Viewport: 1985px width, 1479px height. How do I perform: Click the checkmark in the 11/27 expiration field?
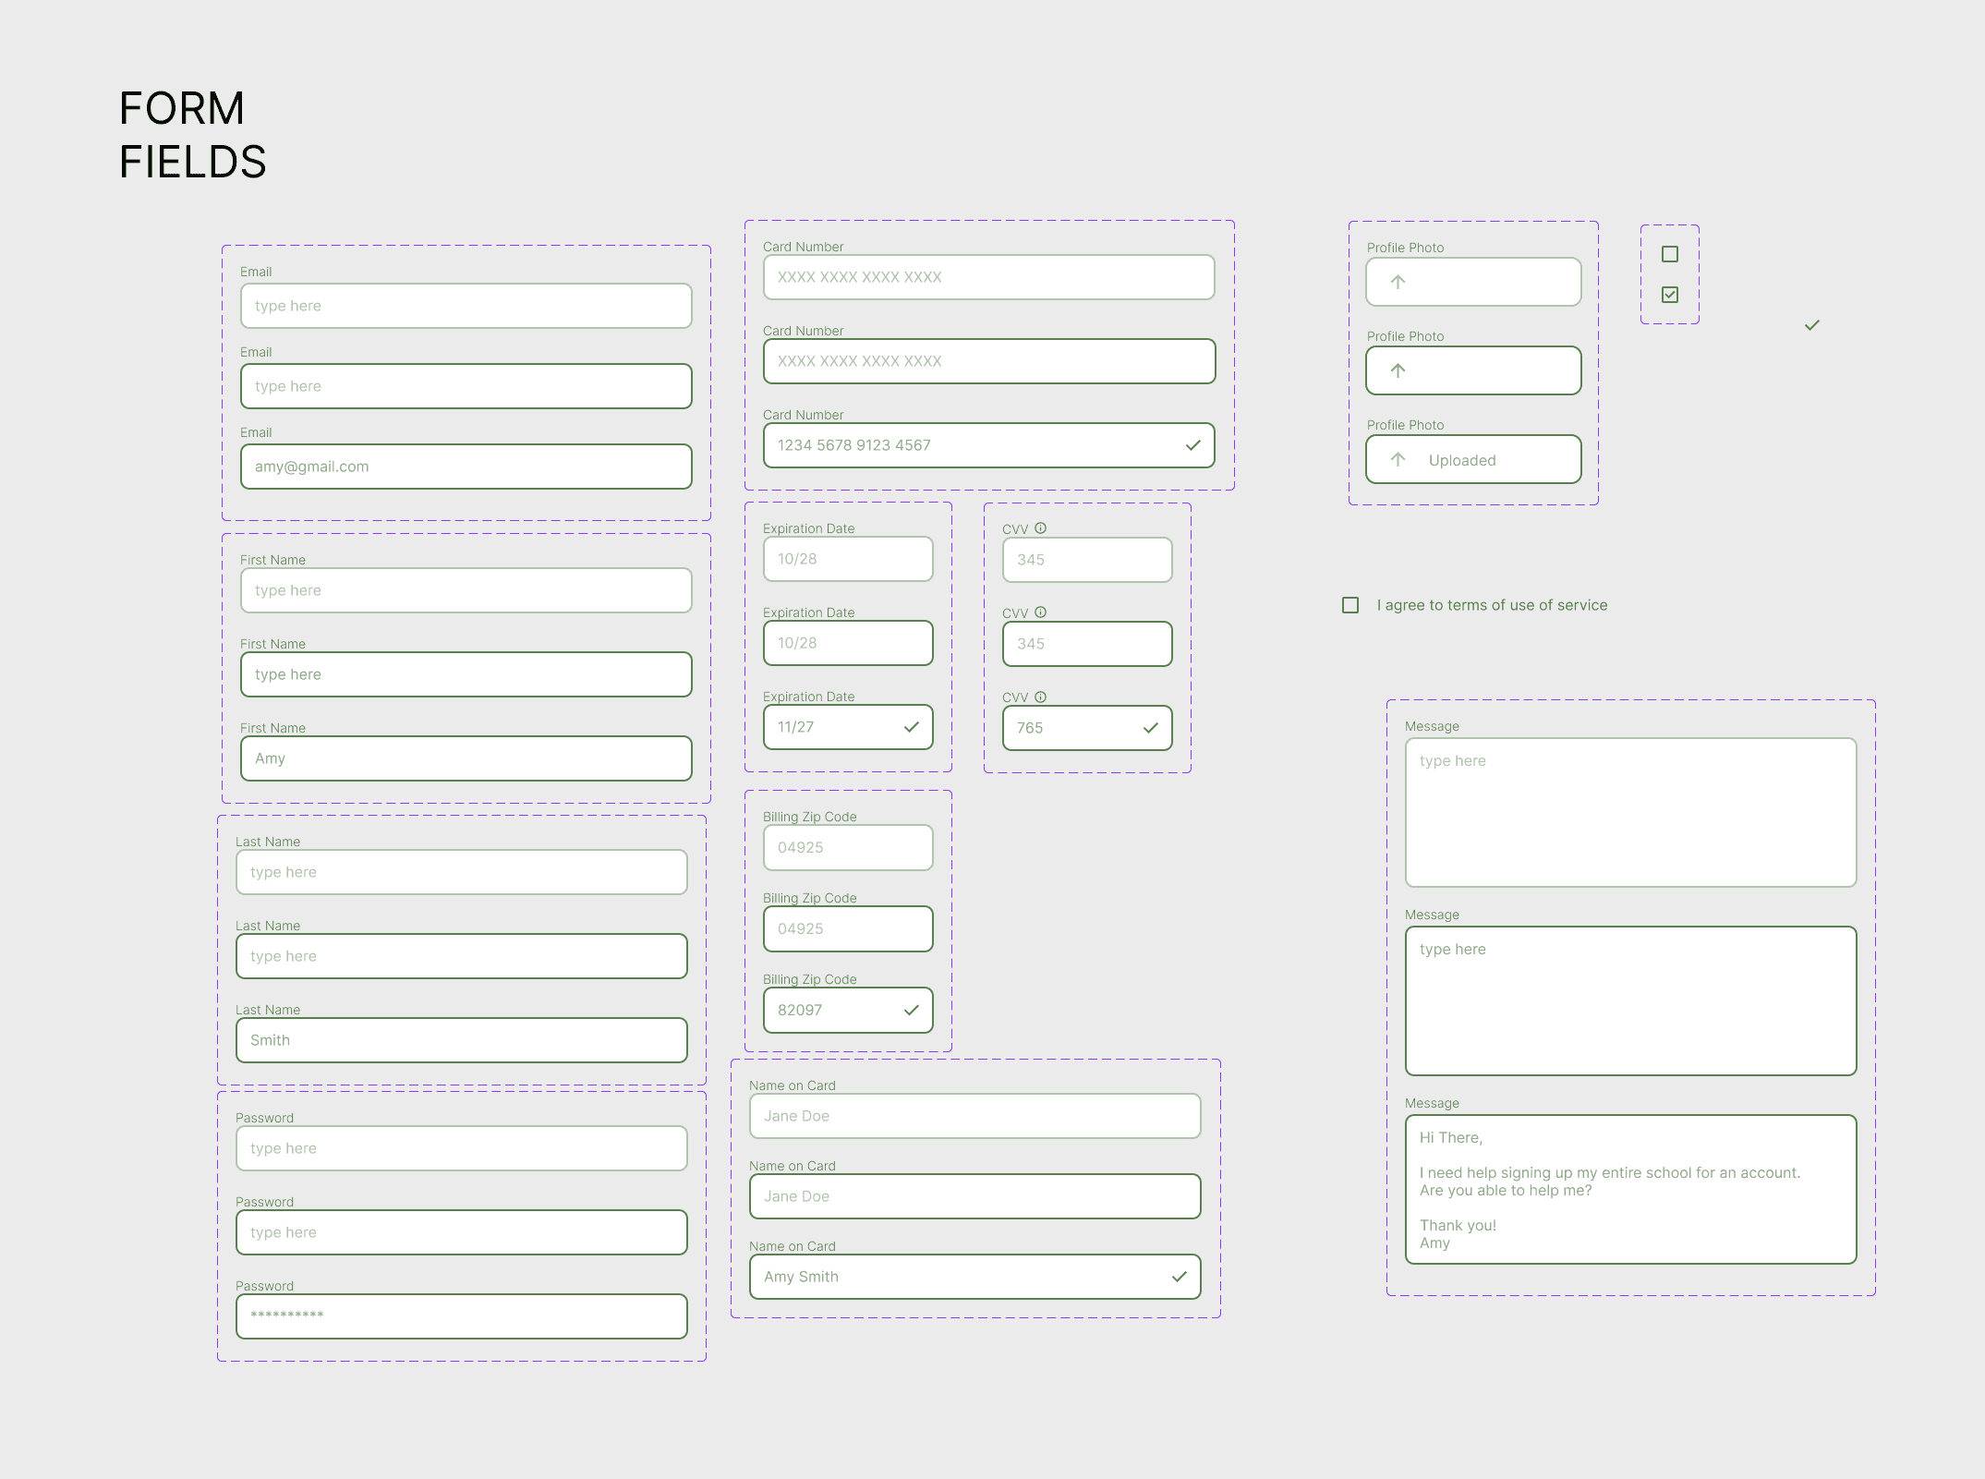911,727
